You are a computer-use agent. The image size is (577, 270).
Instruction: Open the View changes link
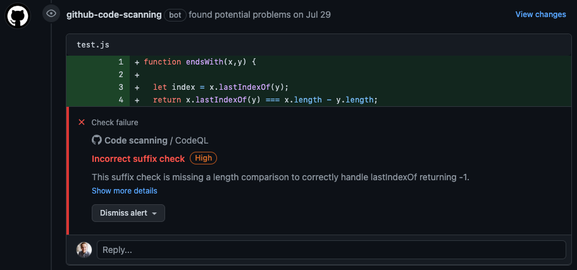pyautogui.click(x=540, y=15)
